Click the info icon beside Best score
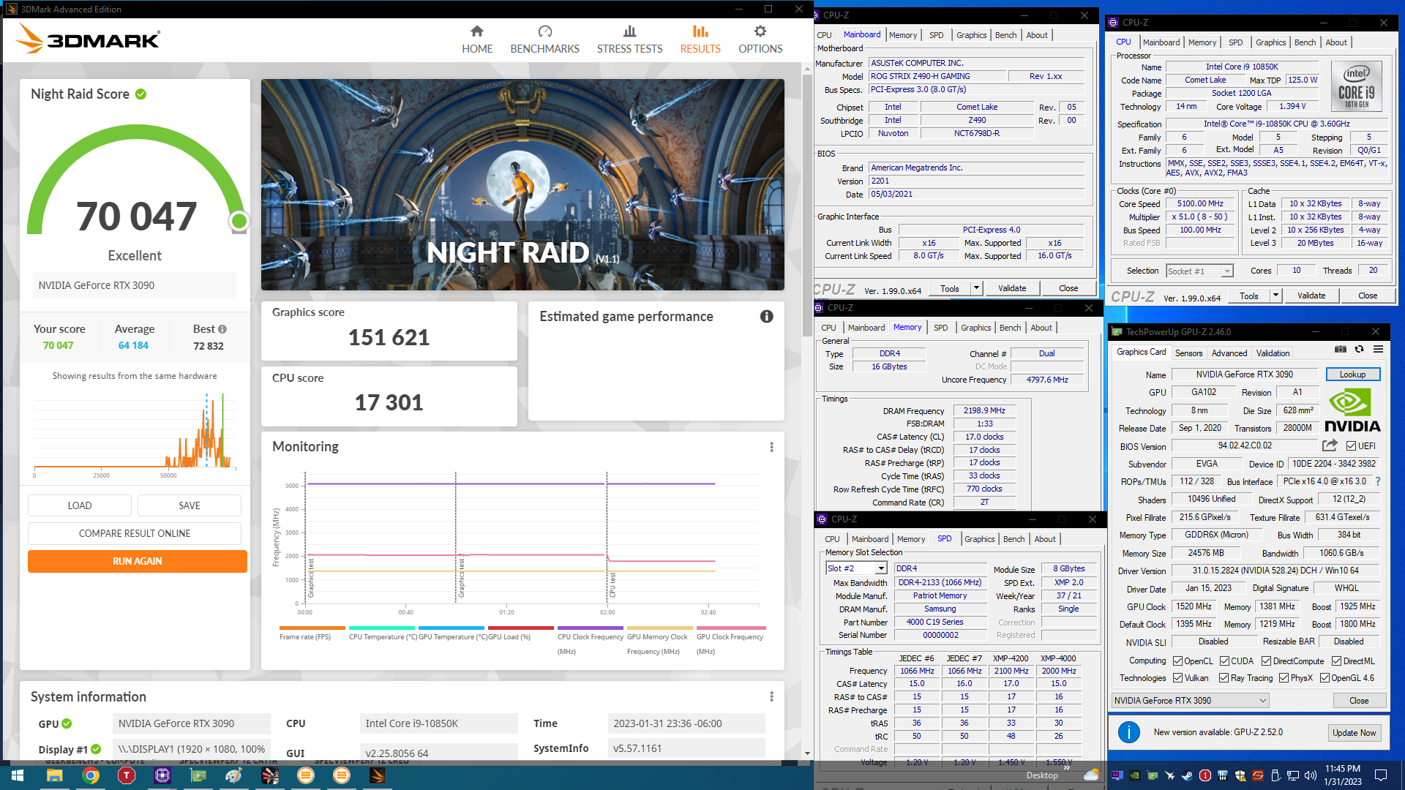The width and height of the screenshot is (1405, 790). coord(222,329)
